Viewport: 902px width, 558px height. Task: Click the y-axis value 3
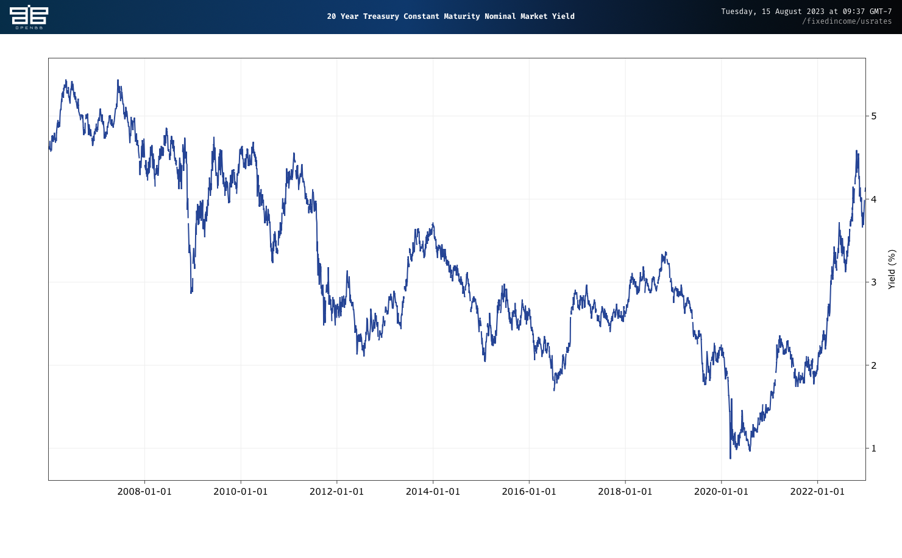[874, 282]
